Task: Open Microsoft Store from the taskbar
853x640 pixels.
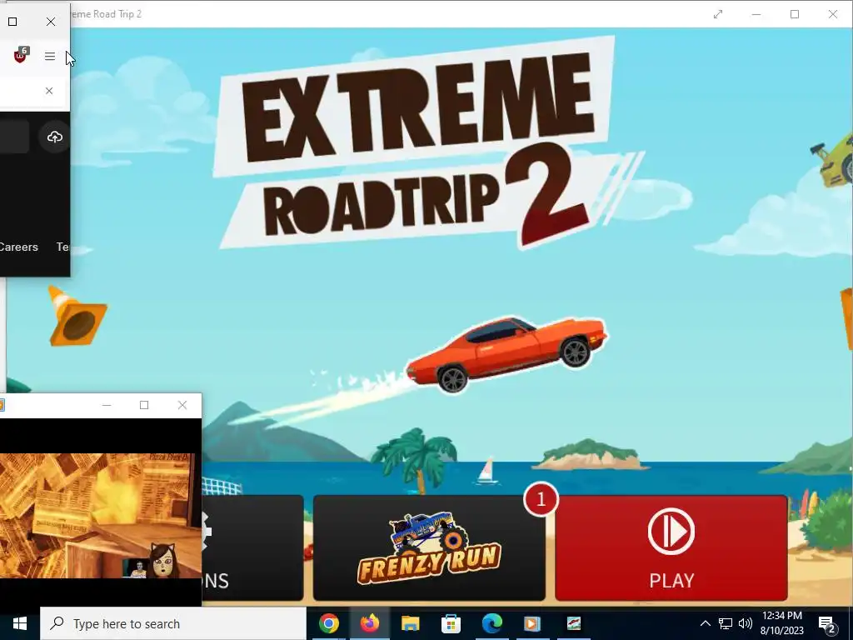Action: (x=451, y=623)
